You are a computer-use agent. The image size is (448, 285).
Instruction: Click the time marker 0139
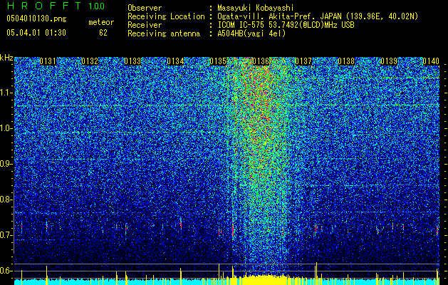[x=389, y=61]
